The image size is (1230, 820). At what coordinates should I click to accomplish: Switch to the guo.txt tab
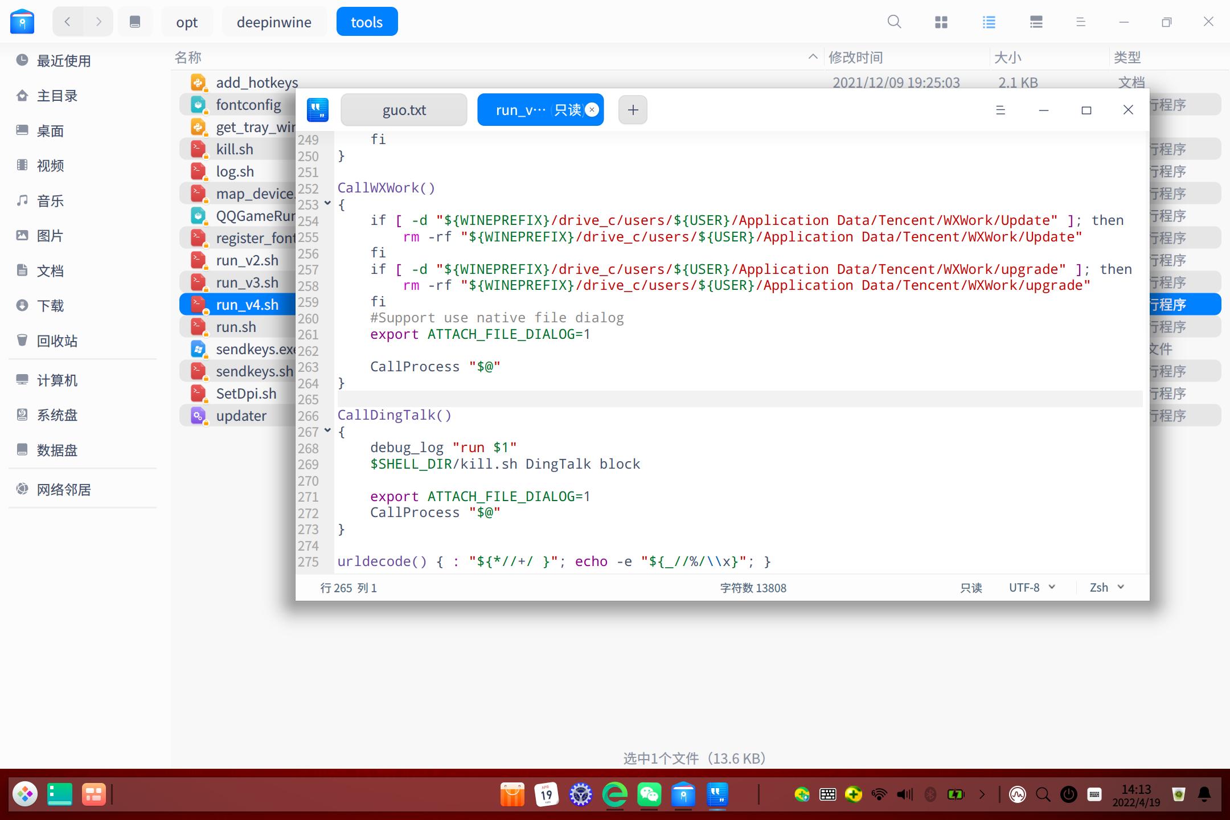point(404,110)
